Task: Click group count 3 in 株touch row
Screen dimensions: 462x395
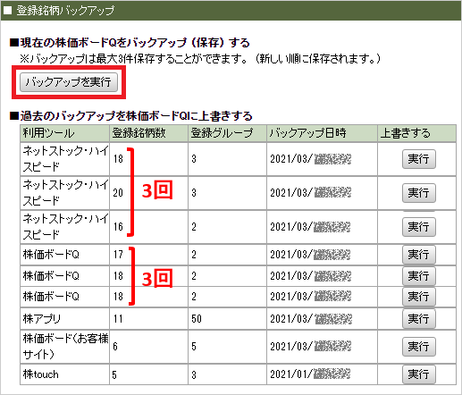Action: coord(194,374)
